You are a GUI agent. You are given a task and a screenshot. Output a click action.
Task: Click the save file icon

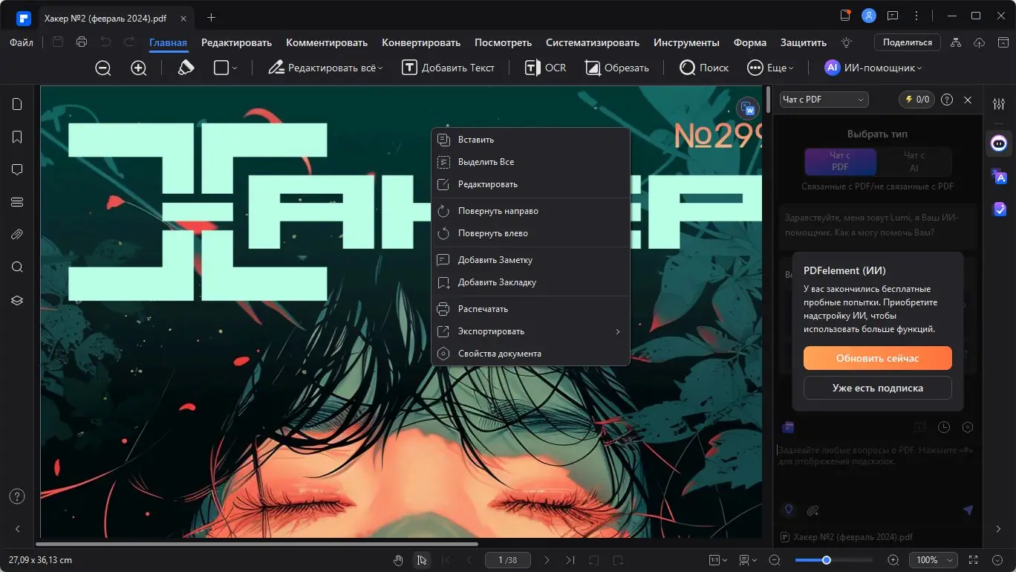[x=58, y=42]
